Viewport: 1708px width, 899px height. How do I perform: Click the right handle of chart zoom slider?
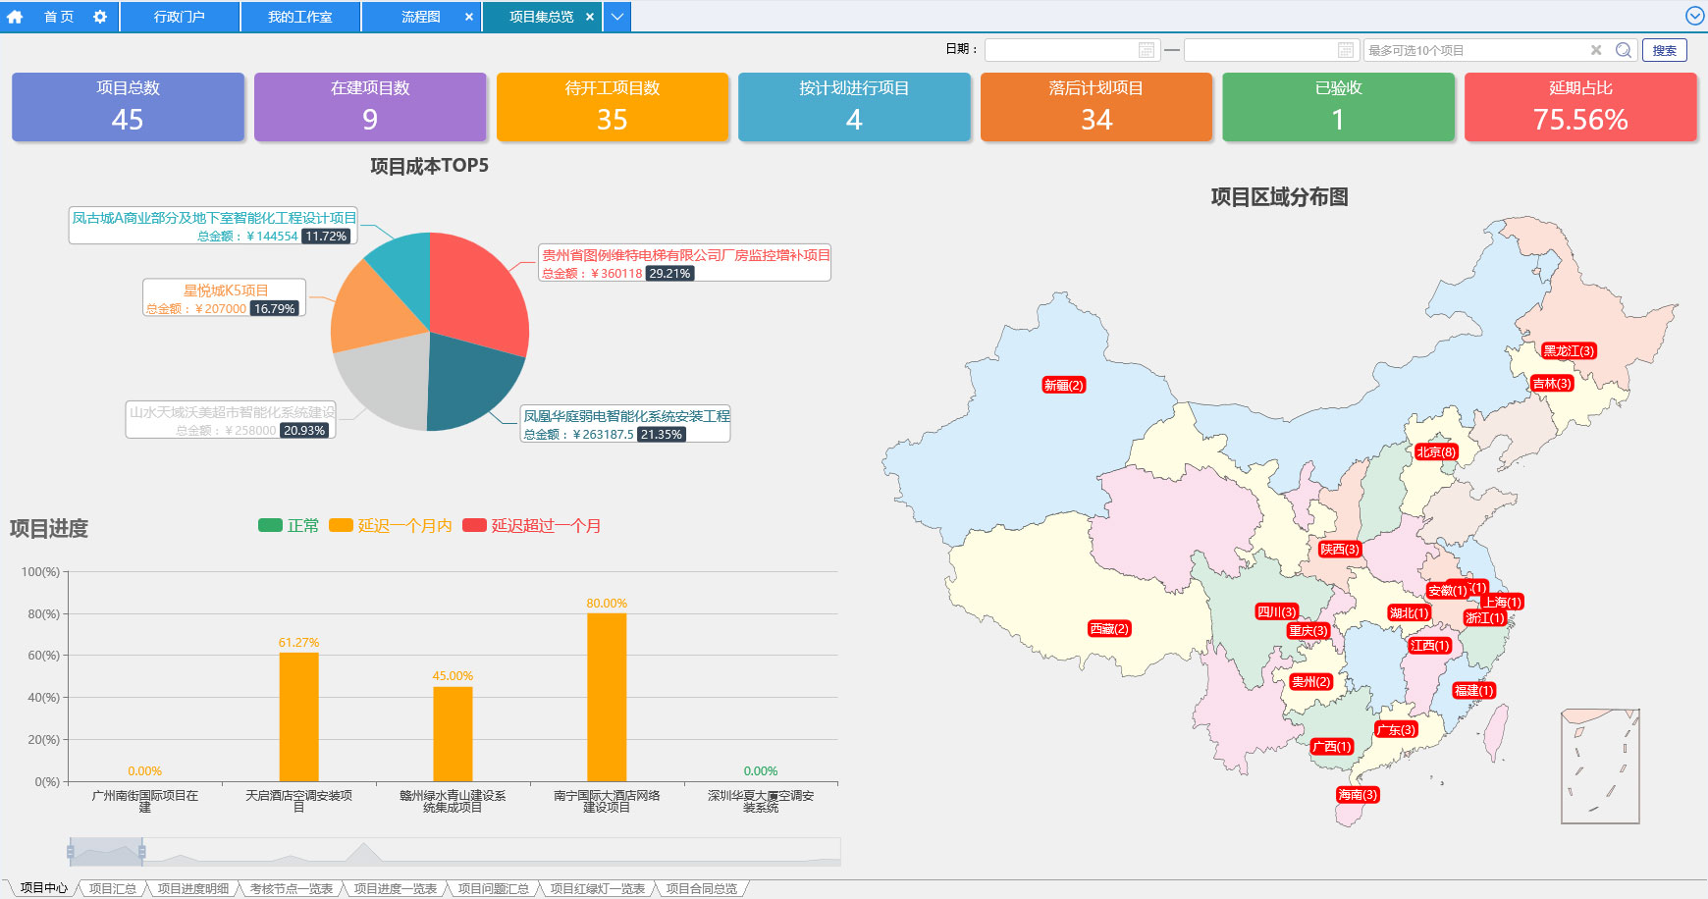[142, 852]
